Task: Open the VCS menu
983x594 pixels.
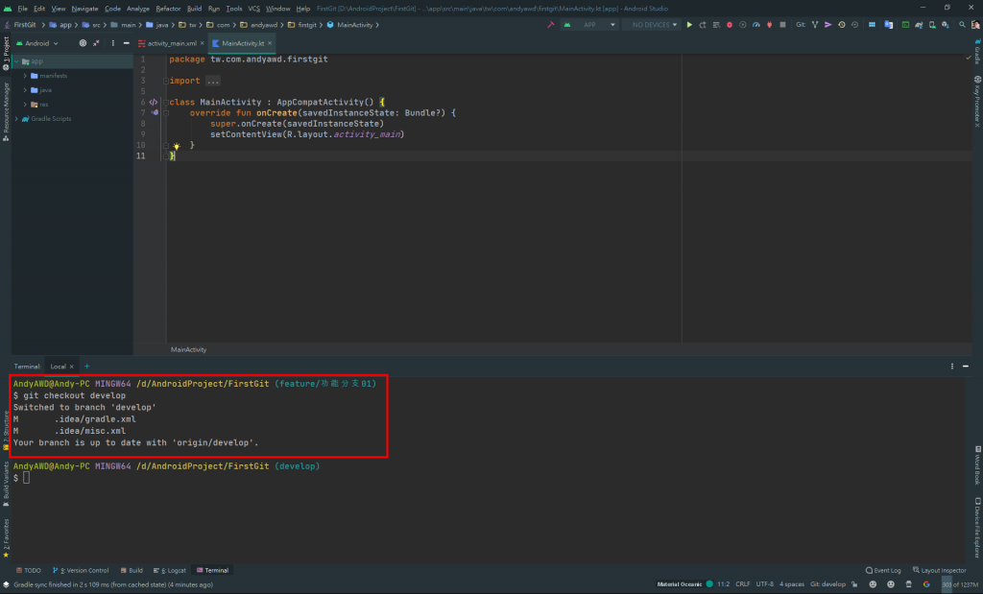Action: tap(253, 9)
